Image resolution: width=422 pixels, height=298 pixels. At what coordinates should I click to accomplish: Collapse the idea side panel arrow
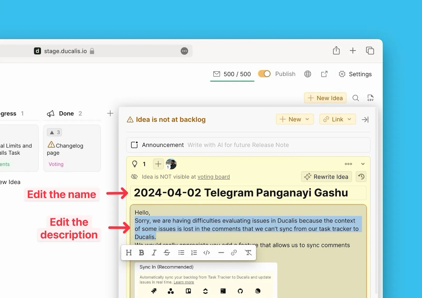pos(365,120)
